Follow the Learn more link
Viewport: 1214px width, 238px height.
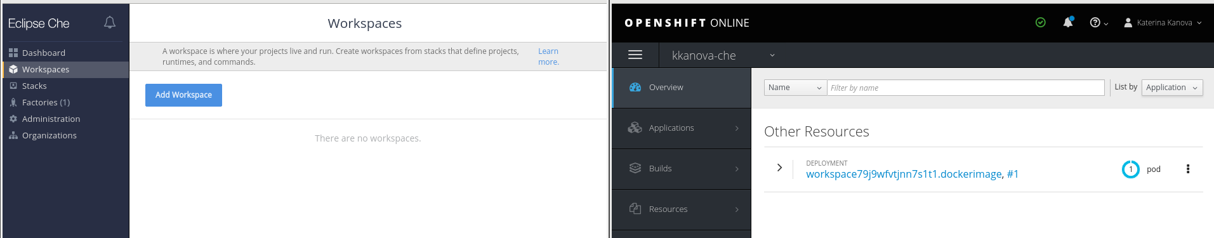[548, 56]
